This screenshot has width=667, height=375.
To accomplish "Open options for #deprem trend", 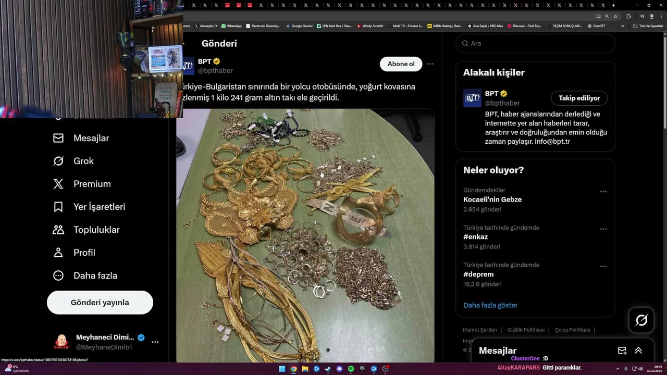I will [603, 266].
